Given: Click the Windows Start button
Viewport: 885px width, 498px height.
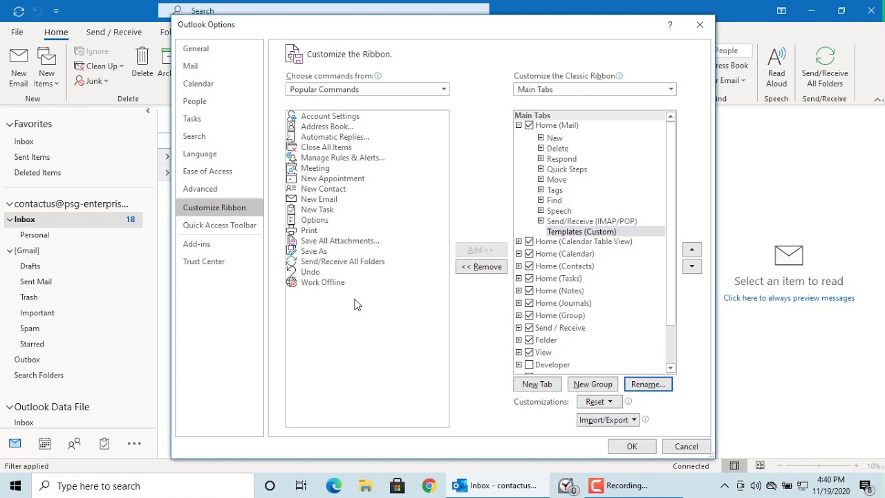Looking at the screenshot, I should 15,486.
